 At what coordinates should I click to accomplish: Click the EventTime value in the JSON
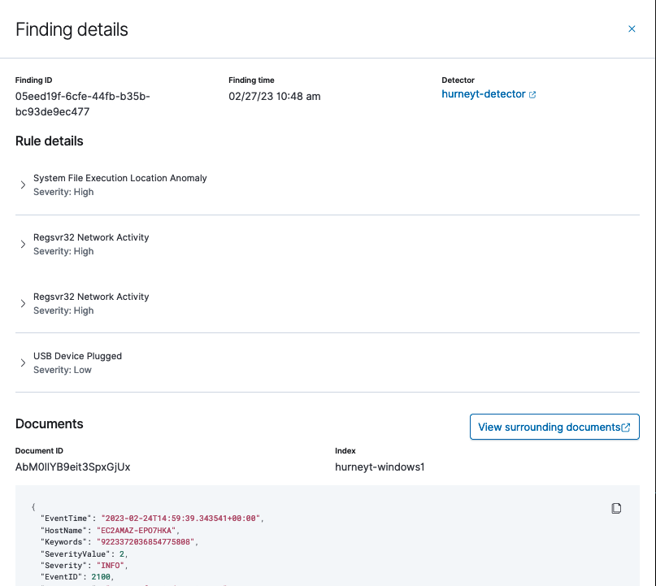coord(180,519)
